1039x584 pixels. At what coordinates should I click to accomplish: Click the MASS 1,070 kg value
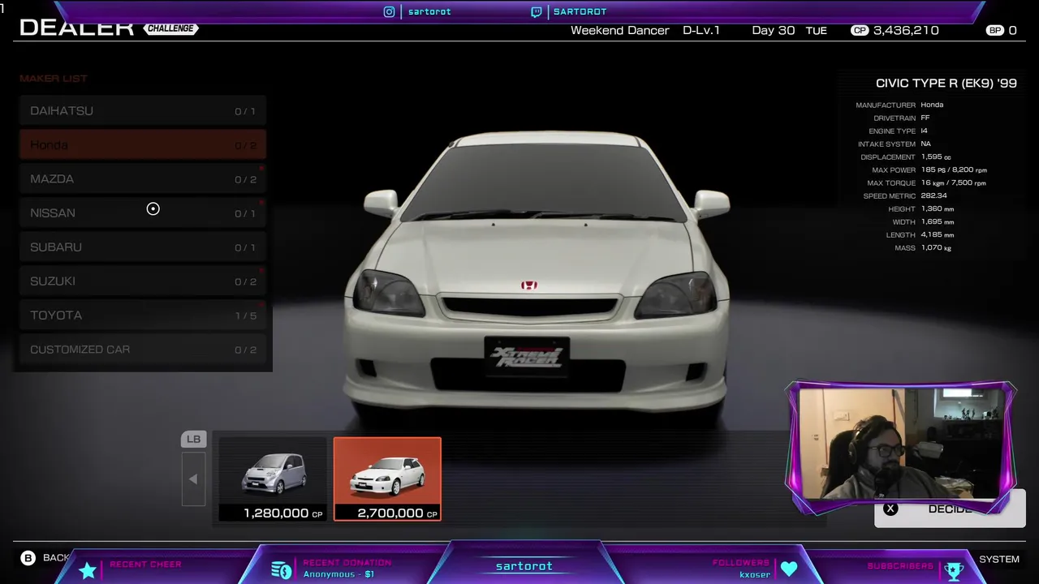tap(936, 248)
